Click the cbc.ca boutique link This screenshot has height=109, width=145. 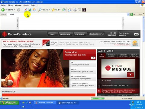tap(112, 34)
